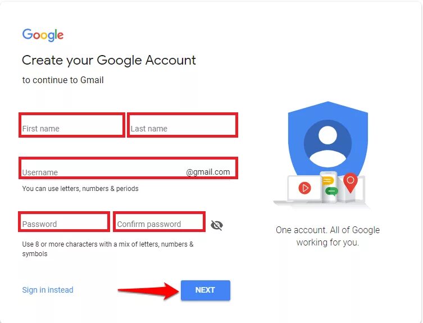Viewport: 423px width, 323px height.
Task: Click the Create your Google Account heading
Action: [109, 60]
